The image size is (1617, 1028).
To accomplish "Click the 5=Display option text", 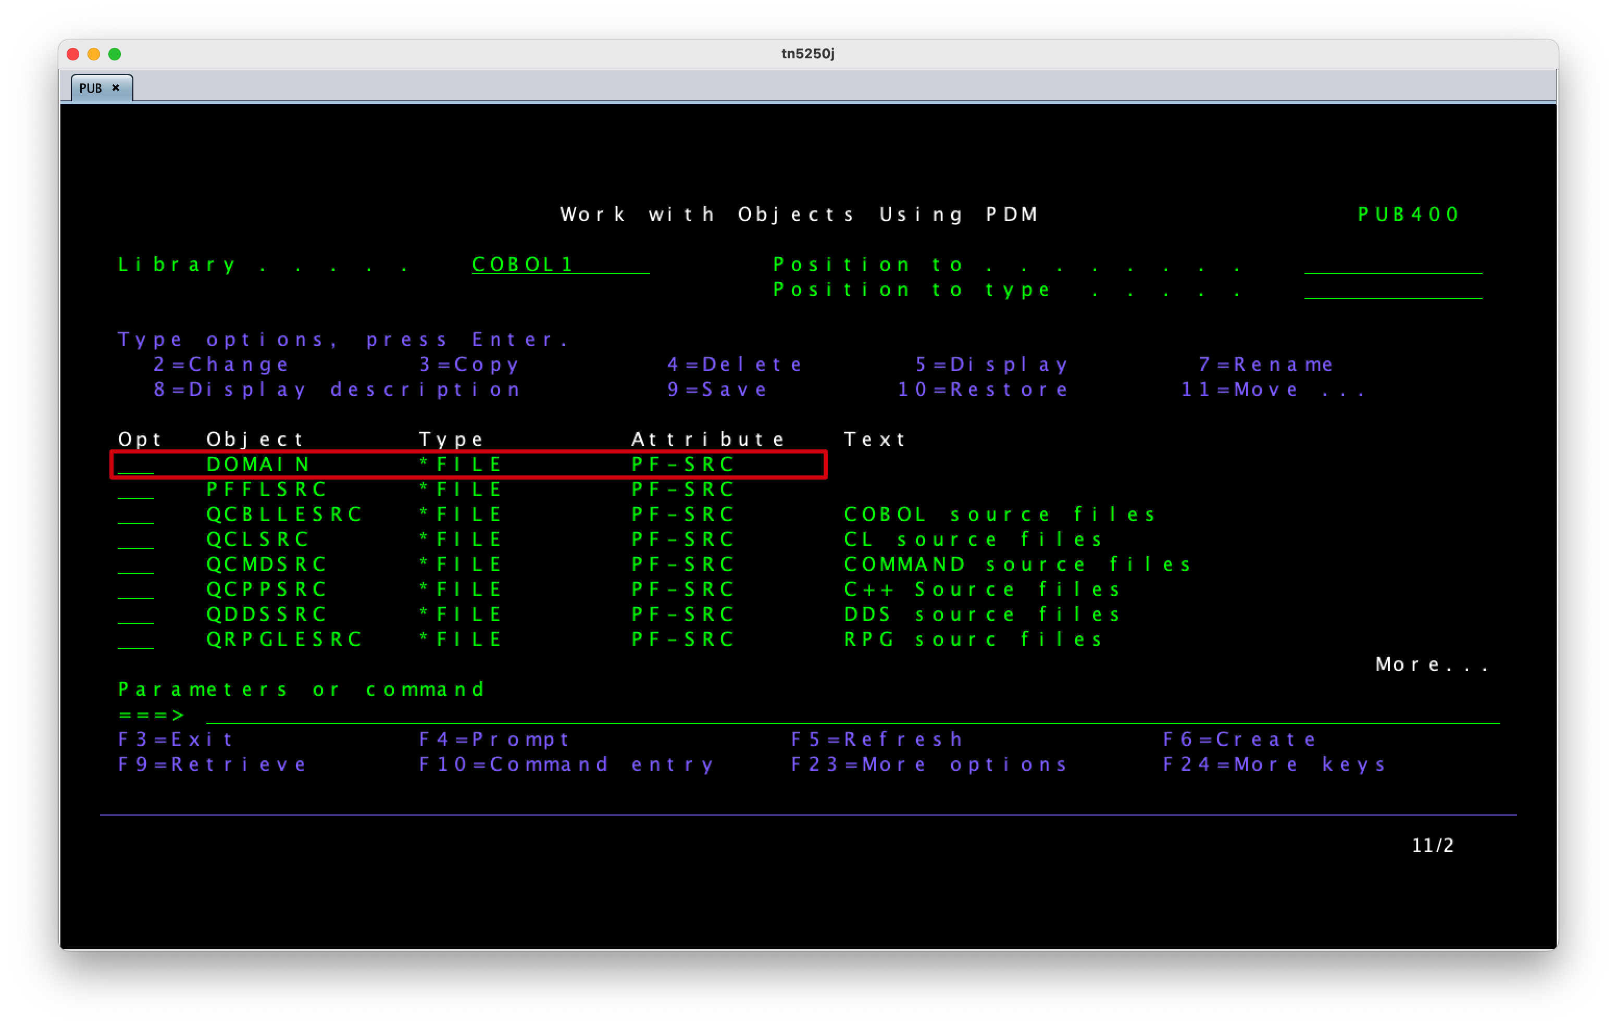I will 991,365.
